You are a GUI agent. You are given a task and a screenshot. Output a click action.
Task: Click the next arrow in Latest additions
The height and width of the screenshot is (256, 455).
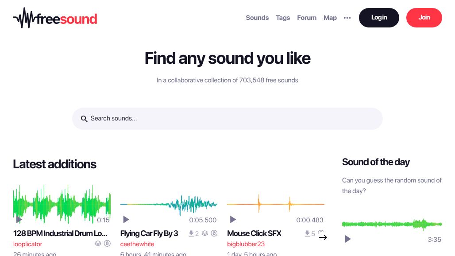[x=323, y=237]
